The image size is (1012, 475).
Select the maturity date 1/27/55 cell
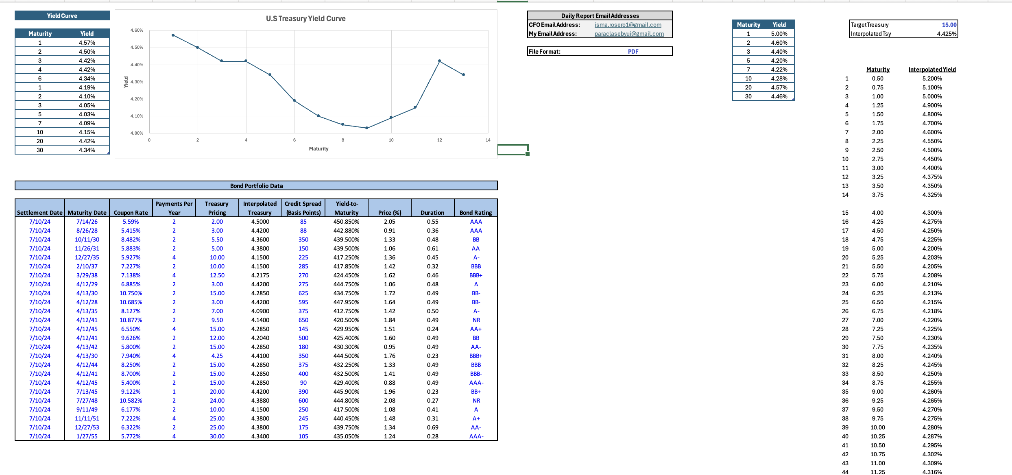tap(87, 436)
